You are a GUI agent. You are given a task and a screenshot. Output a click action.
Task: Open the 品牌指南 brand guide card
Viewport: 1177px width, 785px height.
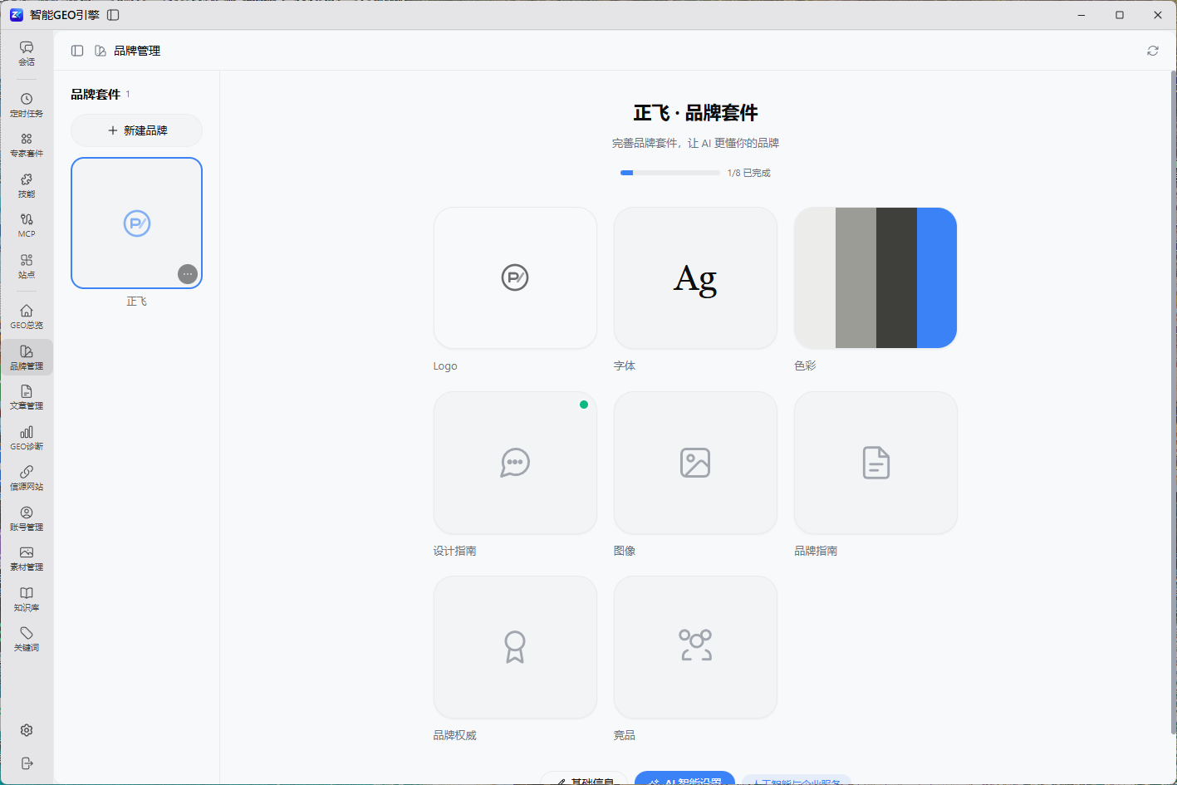pos(875,463)
